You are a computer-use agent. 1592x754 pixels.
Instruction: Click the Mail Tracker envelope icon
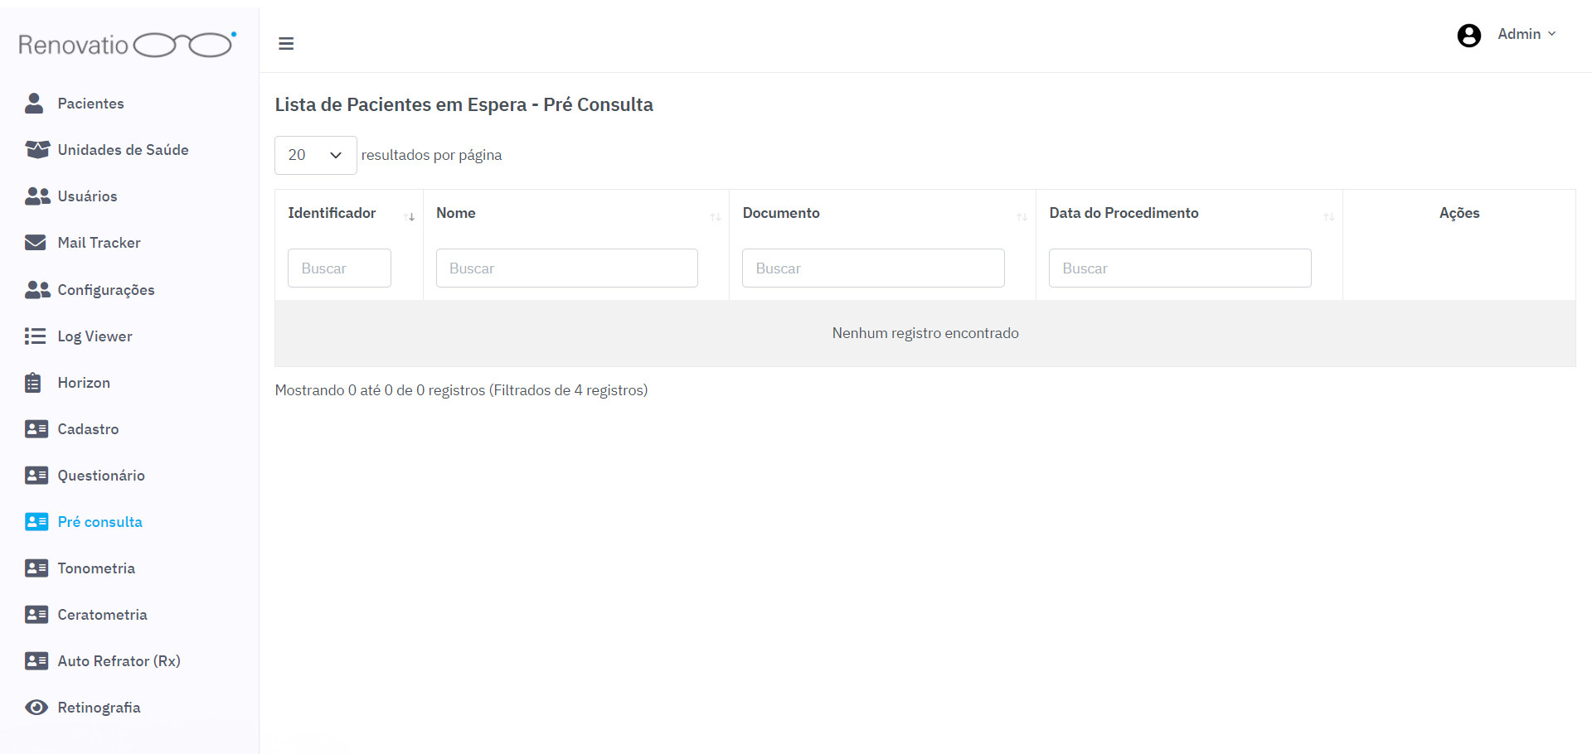(x=36, y=243)
